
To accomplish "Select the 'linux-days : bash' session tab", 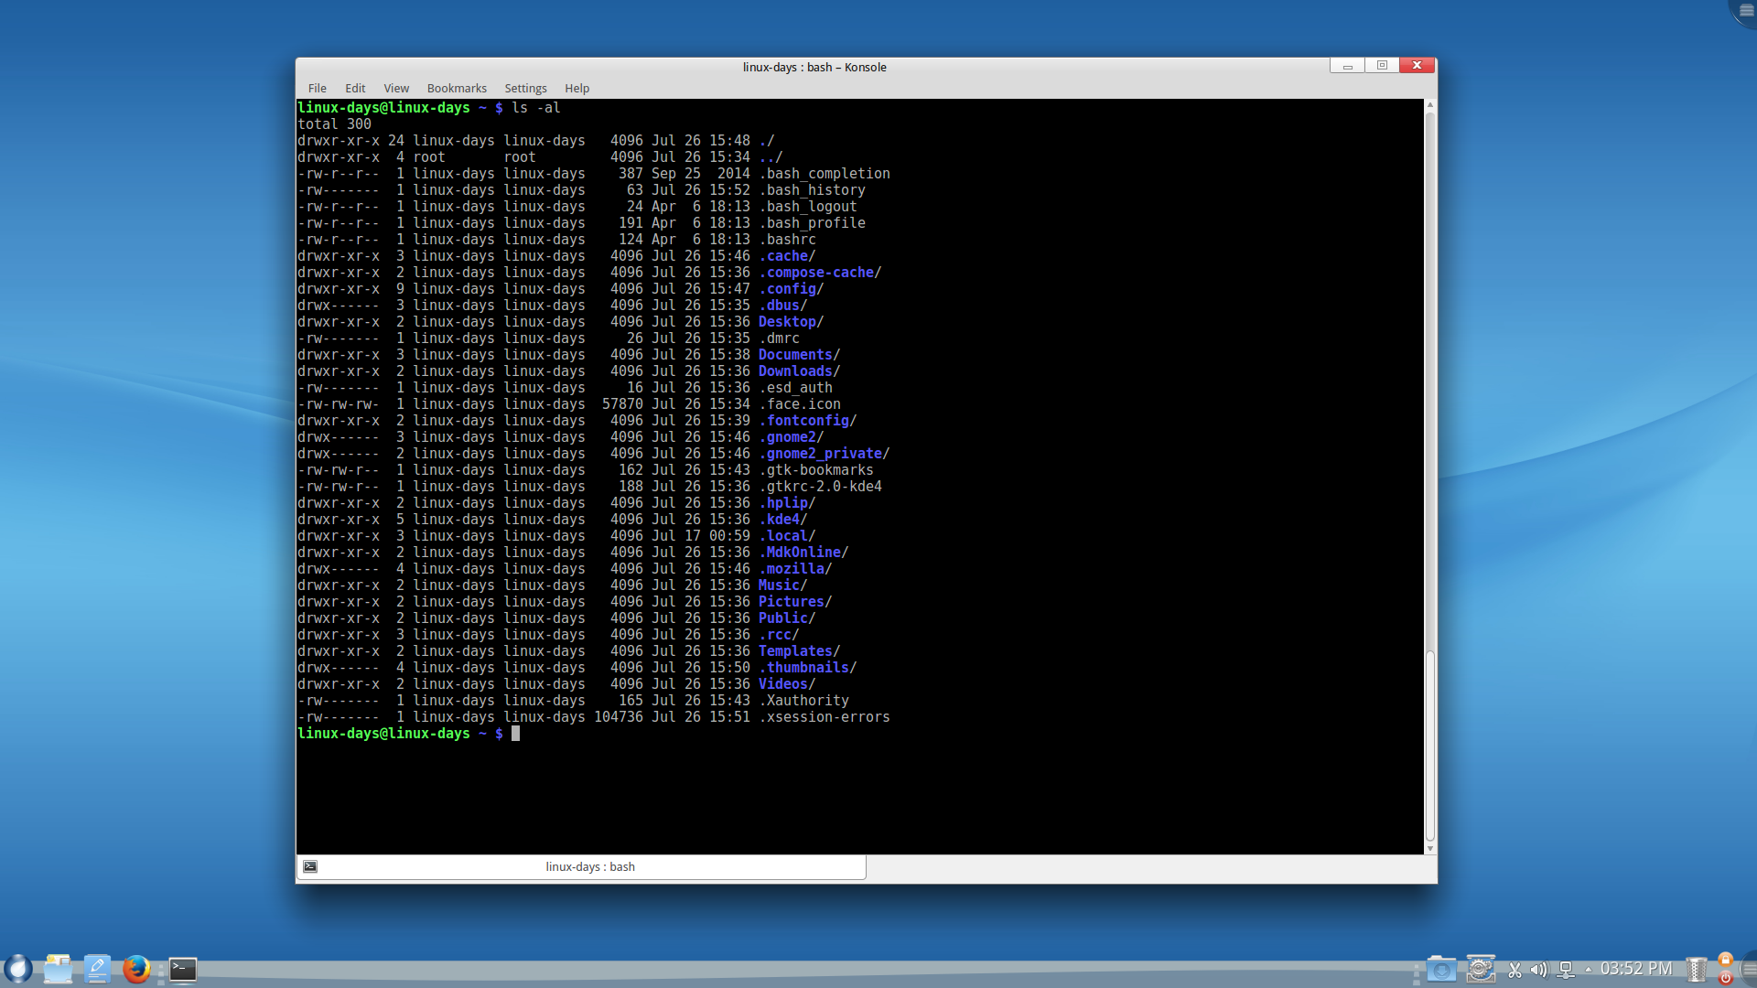I will pyautogui.click(x=582, y=866).
